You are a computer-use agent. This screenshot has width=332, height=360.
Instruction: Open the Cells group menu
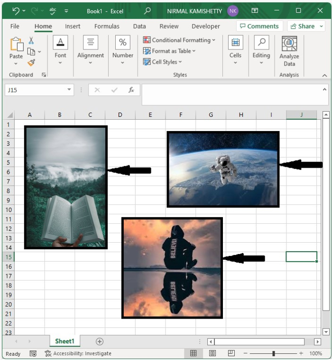[235, 49]
